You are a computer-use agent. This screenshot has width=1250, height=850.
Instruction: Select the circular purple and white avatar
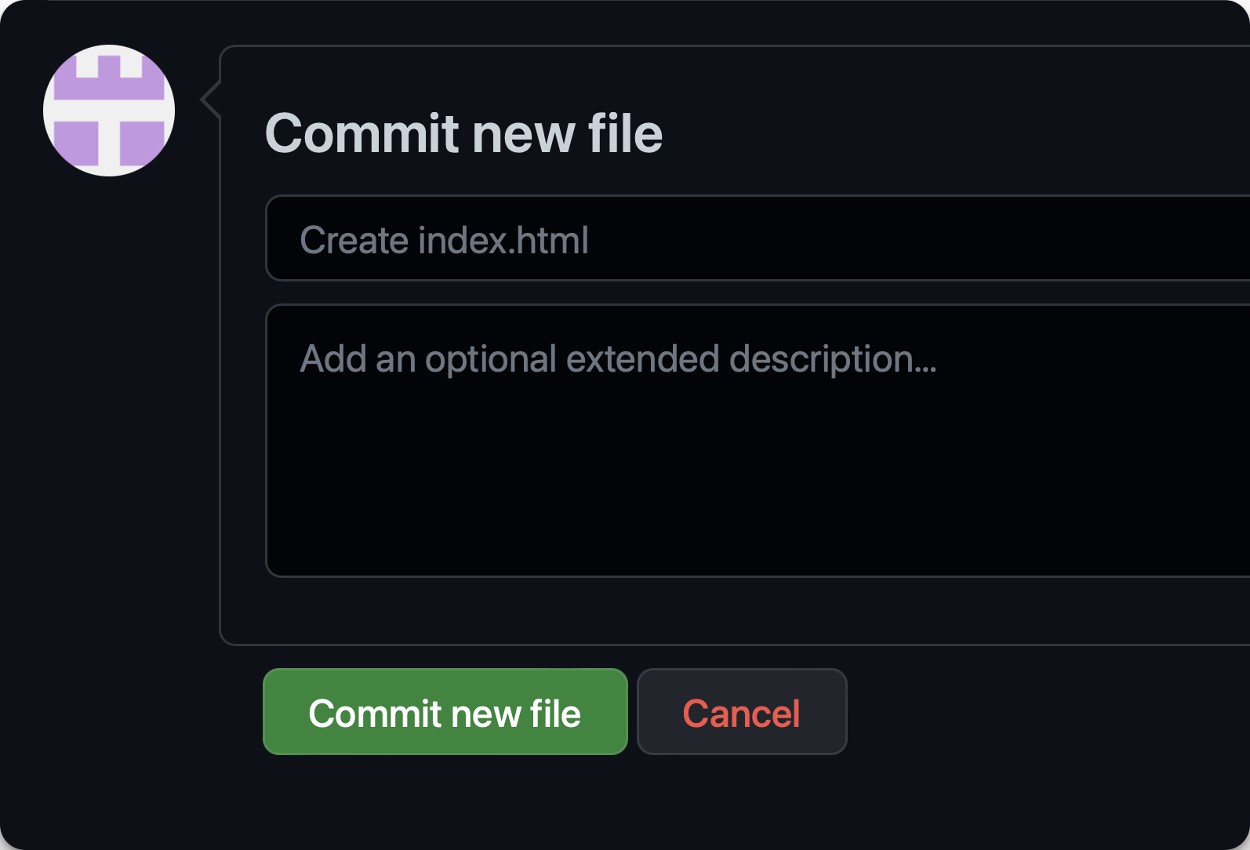point(109,111)
